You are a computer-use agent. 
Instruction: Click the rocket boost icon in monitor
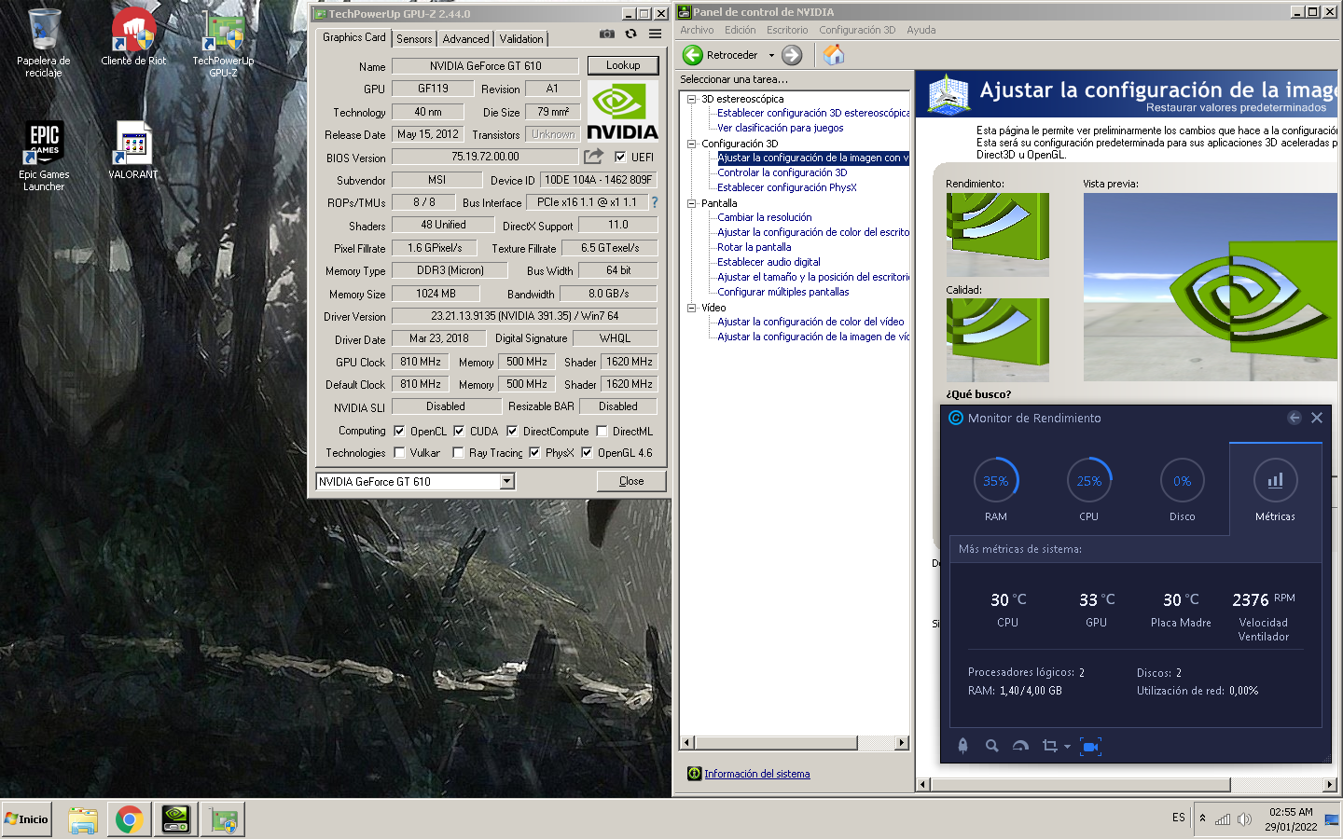(x=962, y=746)
